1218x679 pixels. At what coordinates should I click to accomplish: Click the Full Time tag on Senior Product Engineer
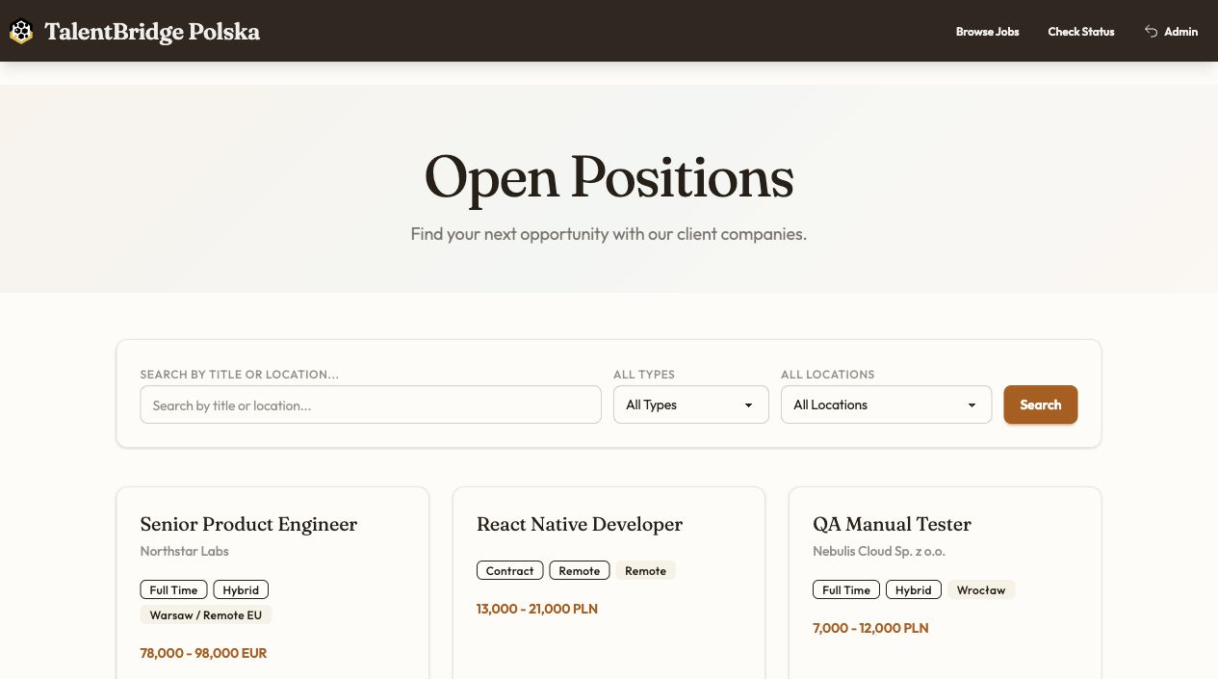(x=173, y=589)
